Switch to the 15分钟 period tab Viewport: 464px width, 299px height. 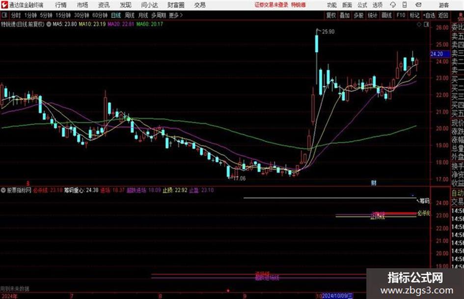pos(63,15)
